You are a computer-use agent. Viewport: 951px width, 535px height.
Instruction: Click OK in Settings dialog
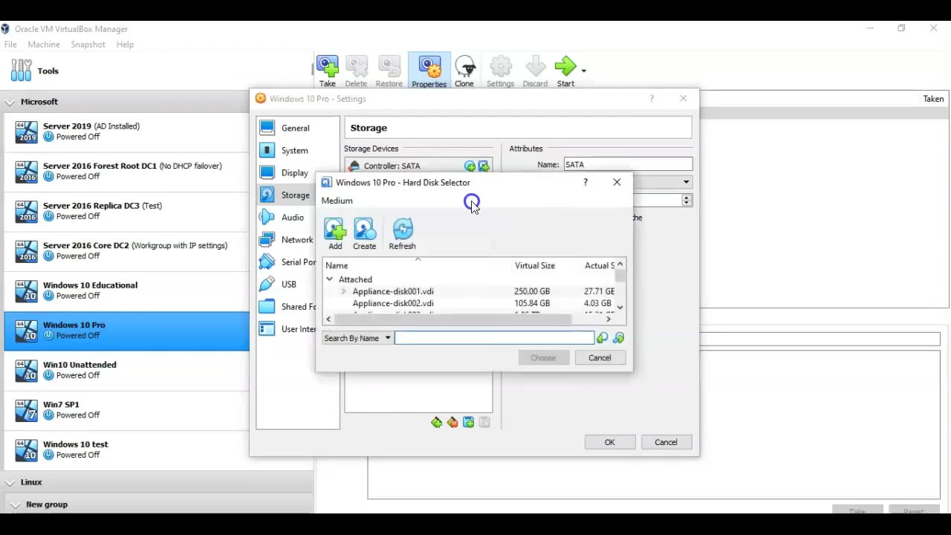pos(609,442)
